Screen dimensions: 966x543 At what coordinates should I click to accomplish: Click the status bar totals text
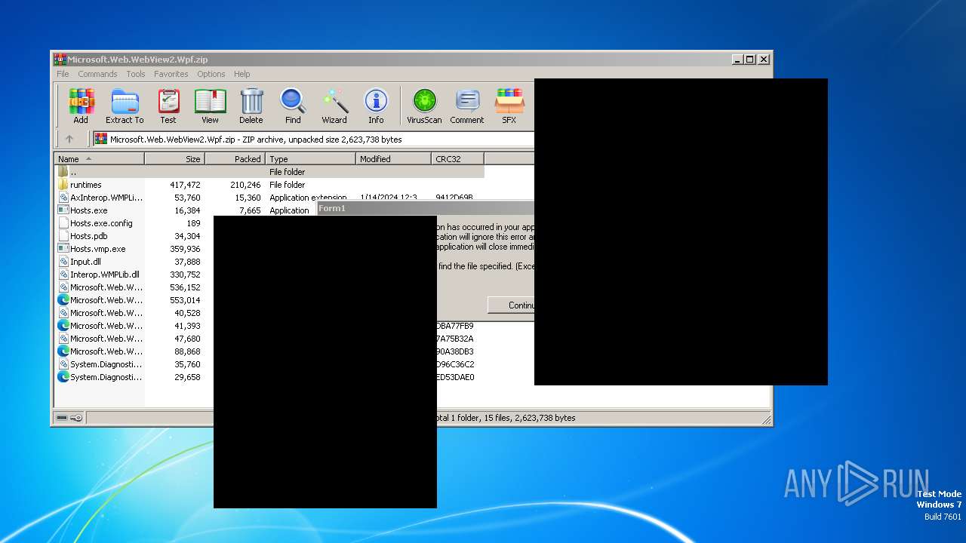tap(506, 418)
